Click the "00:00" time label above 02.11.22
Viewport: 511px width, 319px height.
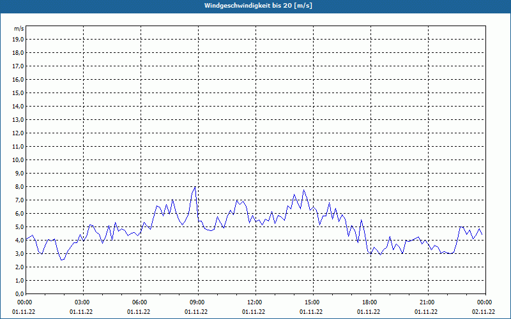coord(484,302)
